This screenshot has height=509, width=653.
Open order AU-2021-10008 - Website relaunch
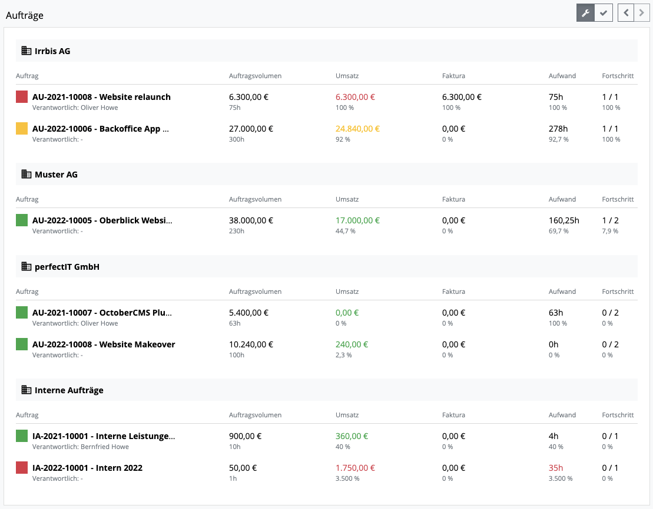coord(101,97)
